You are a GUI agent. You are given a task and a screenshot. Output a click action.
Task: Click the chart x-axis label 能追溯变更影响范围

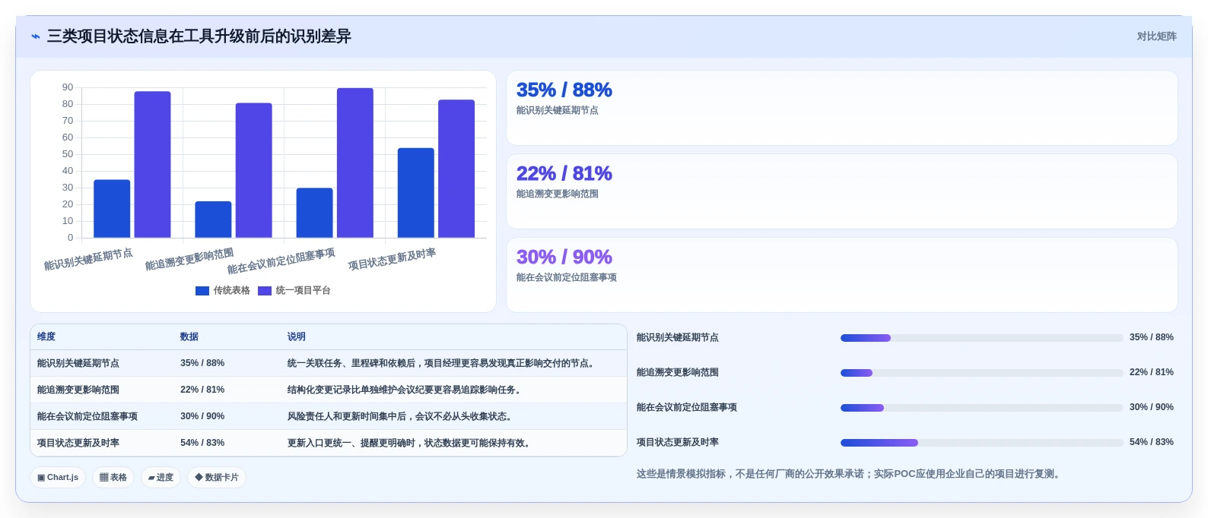point(189,259)
